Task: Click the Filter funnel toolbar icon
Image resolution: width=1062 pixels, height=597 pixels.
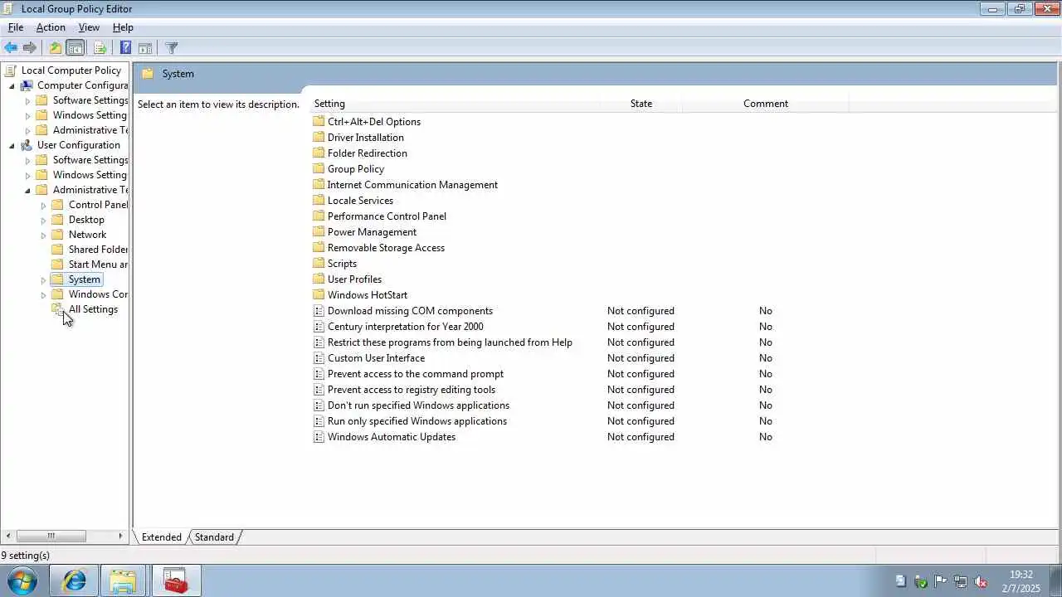Action: 172,48
